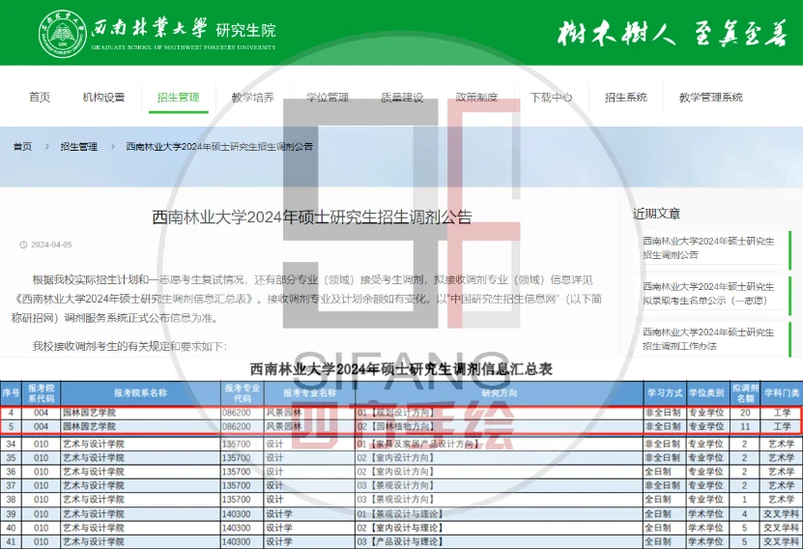Open the 机构设置 menu item
803x549 pixels.
tap(104, 98)
